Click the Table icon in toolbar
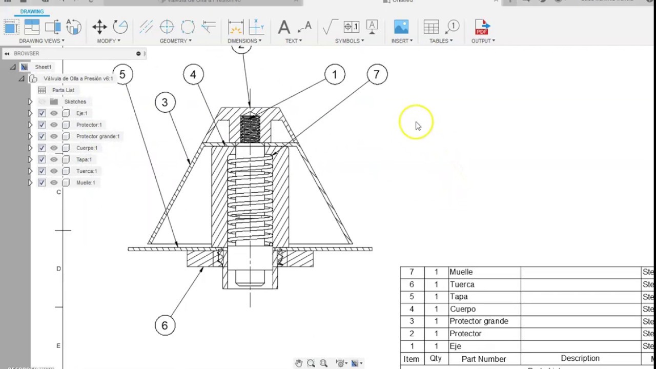Image resolution: width=656 pixels, height=369 pixels. point(431,27)
